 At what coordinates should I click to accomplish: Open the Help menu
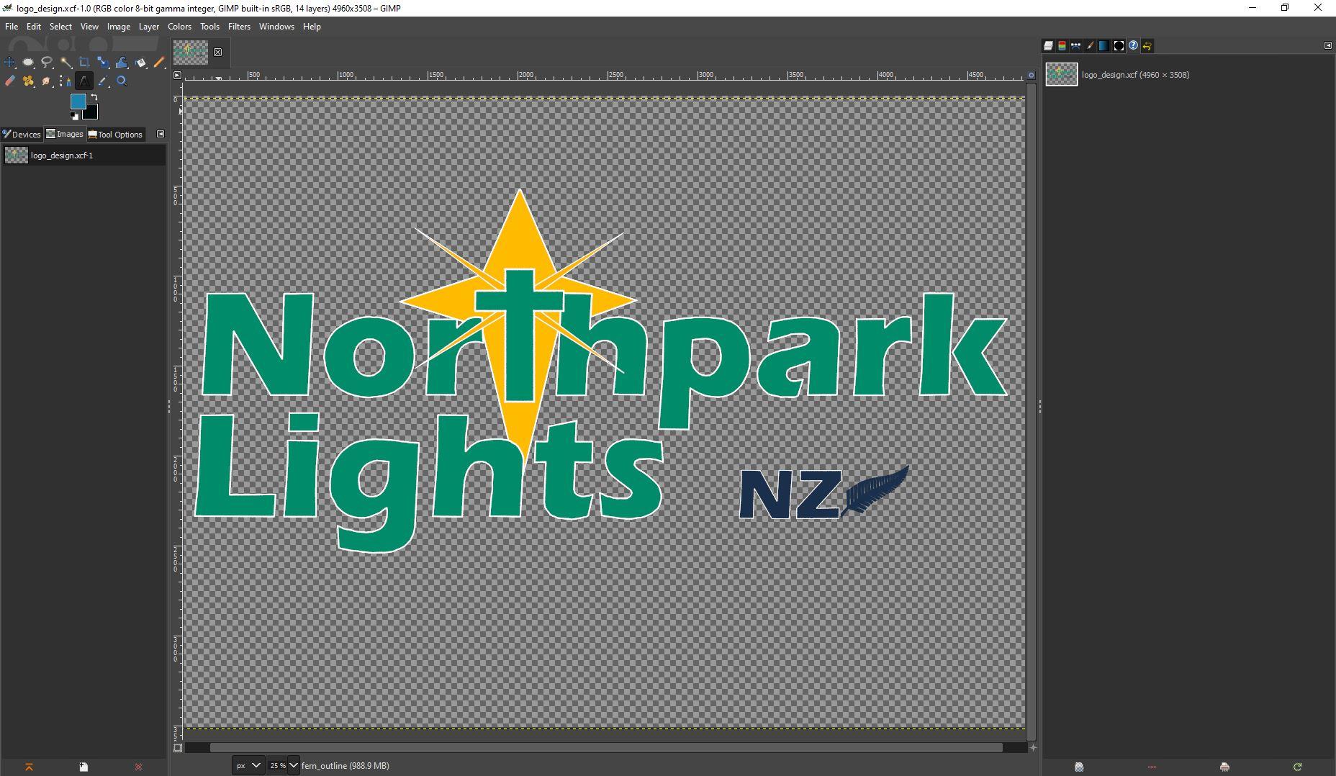point(312,27)
